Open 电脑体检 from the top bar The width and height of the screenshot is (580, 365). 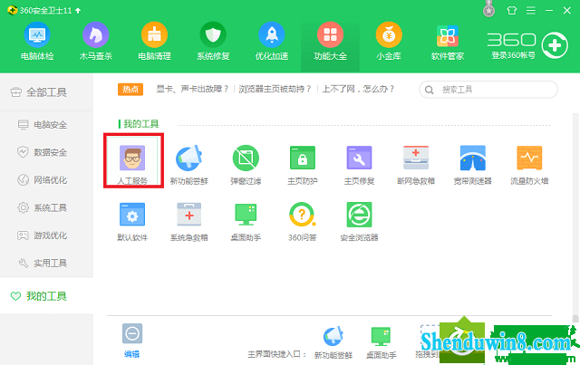pyautogui.click(x=37, y=41)
